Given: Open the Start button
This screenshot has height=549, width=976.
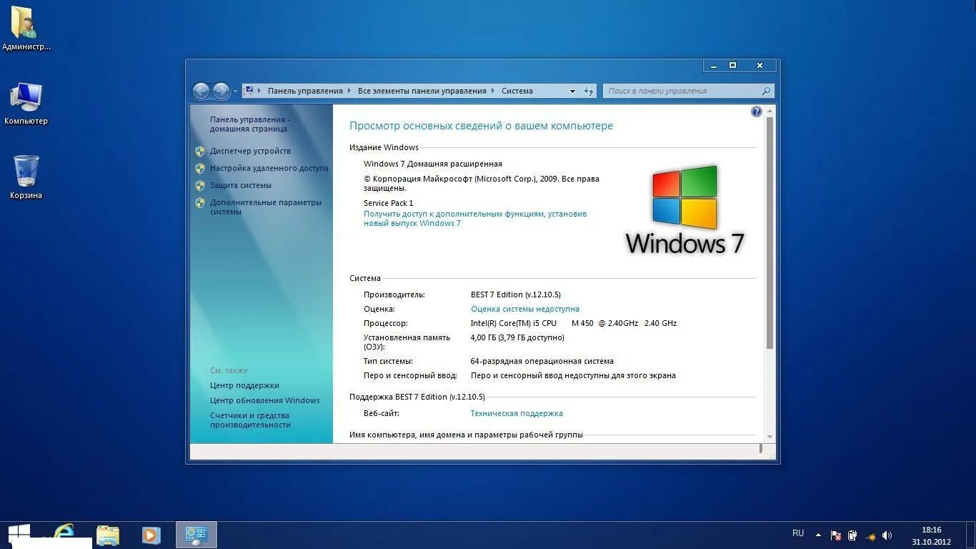Looking at the screenshot, I should 19,534.
